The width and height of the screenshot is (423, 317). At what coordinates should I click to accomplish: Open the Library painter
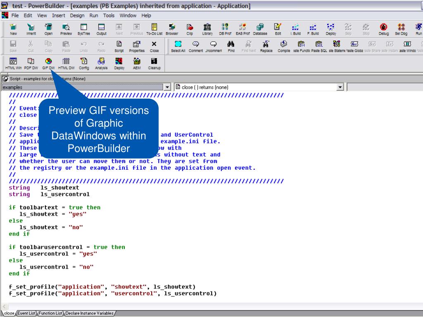coord(207,29)
